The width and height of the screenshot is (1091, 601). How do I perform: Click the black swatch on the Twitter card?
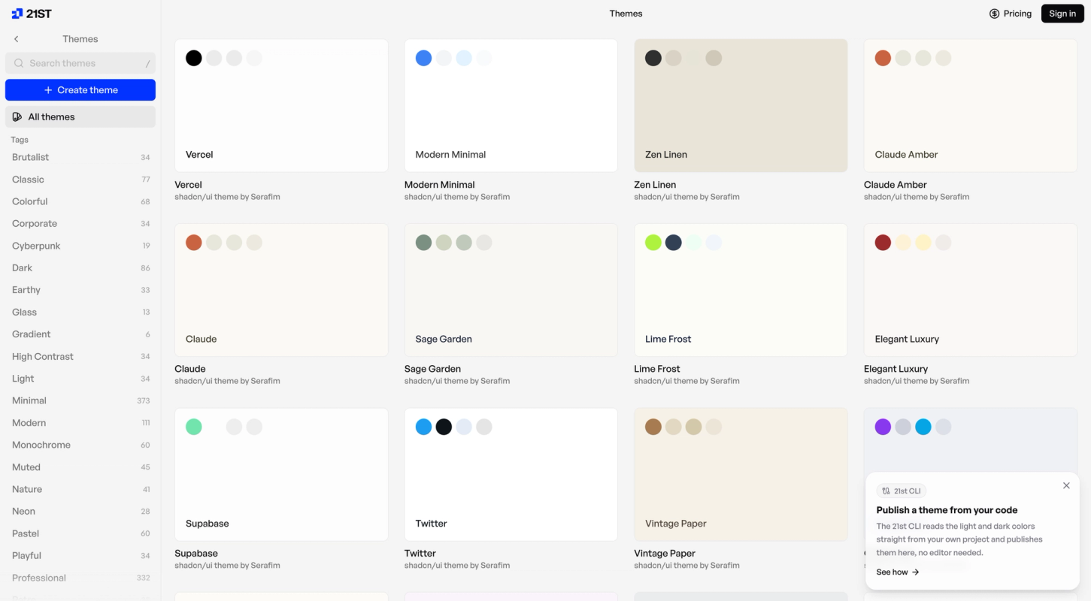click(x=444, y=427)
